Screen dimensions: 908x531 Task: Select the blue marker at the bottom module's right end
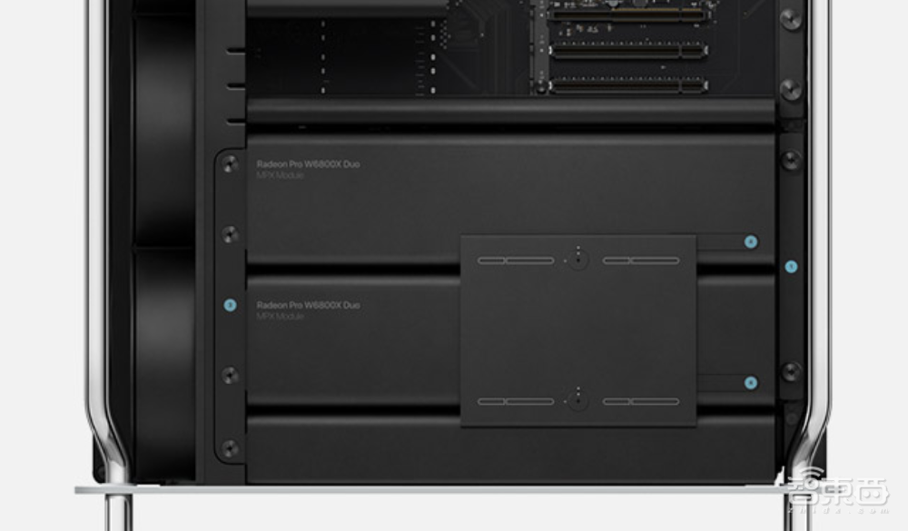(751, 383)
